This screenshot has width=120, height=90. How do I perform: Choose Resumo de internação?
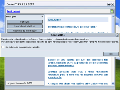tap(25, 31)
